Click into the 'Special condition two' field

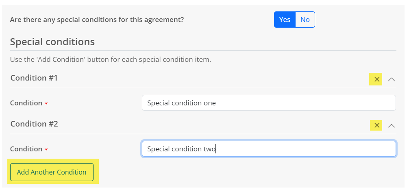(268, 149)
